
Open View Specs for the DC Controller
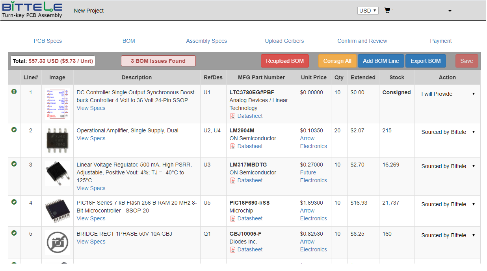[x=91, y=108]
